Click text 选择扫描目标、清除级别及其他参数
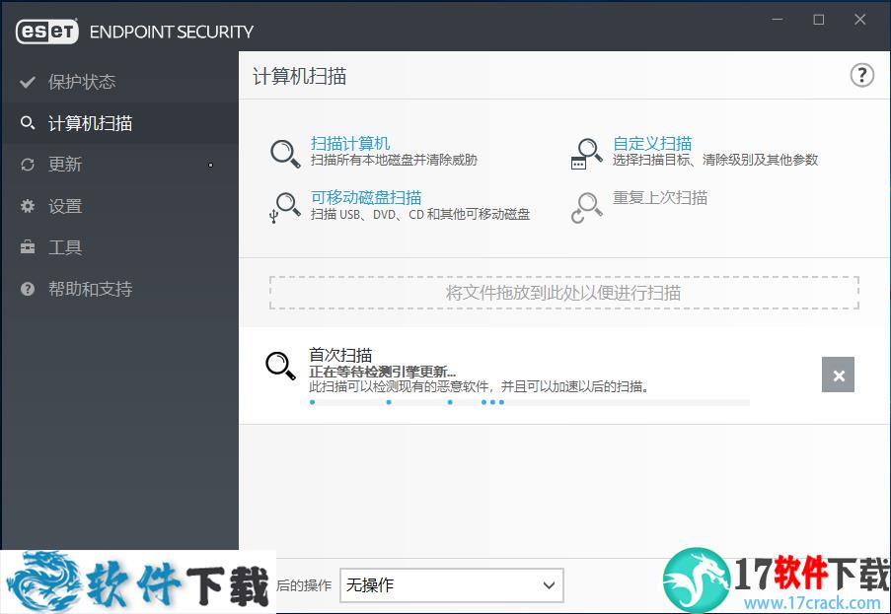This screenshot has height=614, width=891. pyautogui.click(x=715, y=160)
